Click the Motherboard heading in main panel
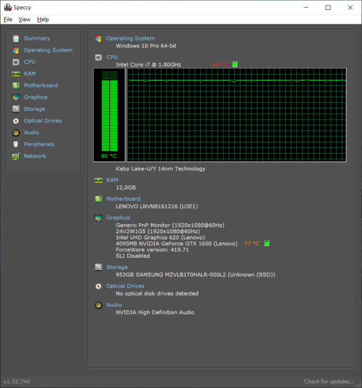Image resolution: width=362 pixels, height=388 pixels. pyautogui.click(x=123, y=199)
